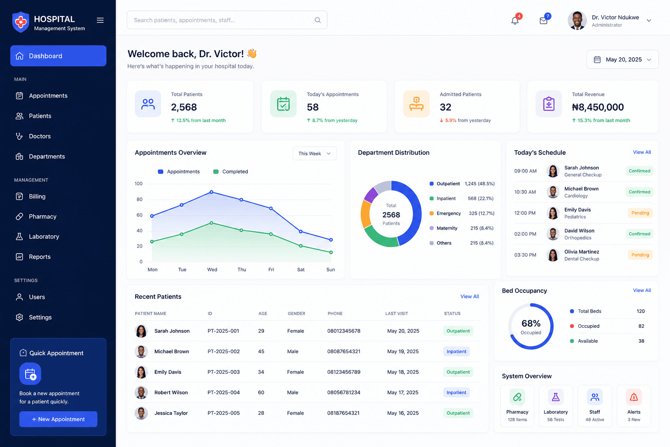Image resolution: width=670 pixels, height=447 pixels.
Task: Click Dr. Victor Ndukwe's profile photo
Action: pos(577,21)
